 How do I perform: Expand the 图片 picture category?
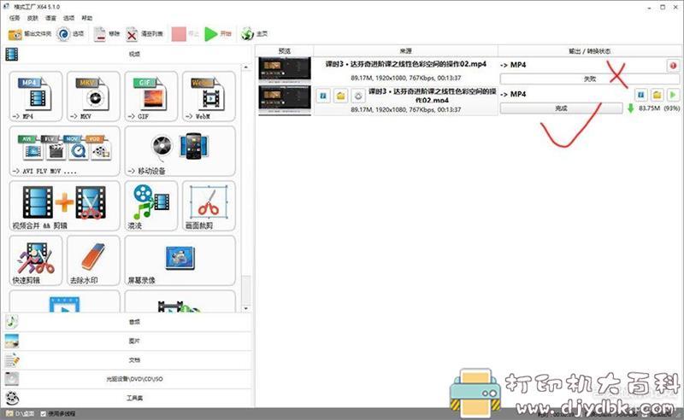pyautogui.click(x=127, y=341)
